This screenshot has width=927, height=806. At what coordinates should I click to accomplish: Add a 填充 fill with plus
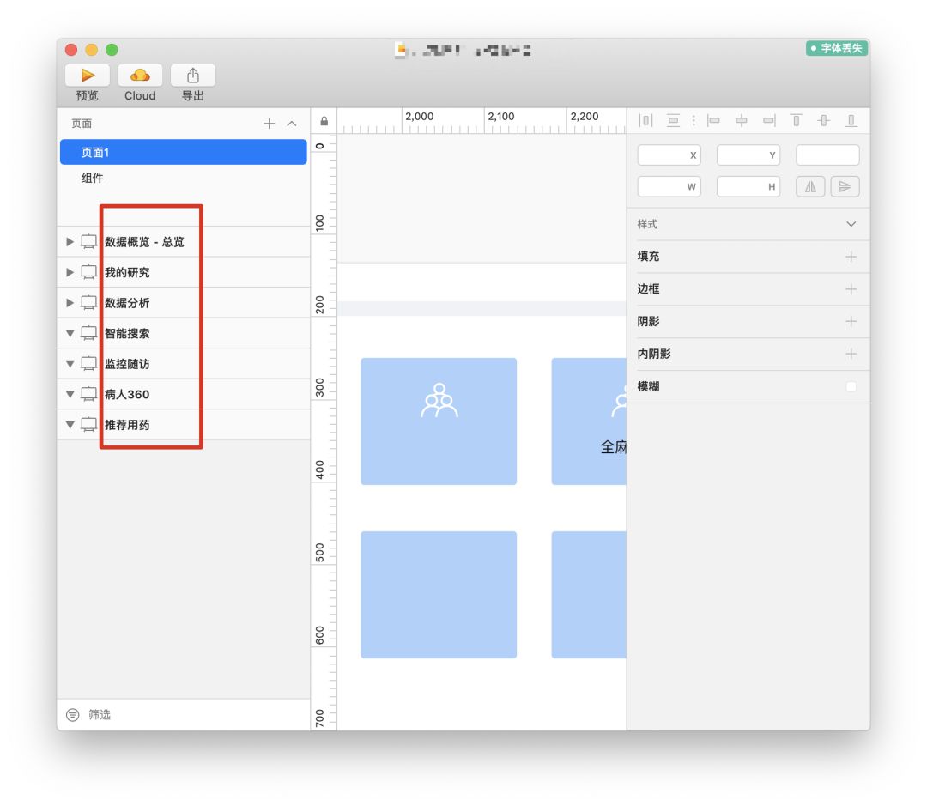click(851, 257)
